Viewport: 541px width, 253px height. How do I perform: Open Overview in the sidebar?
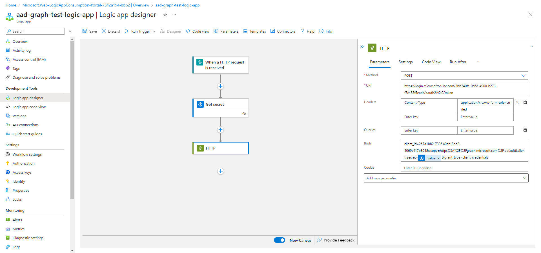(20, 41)
